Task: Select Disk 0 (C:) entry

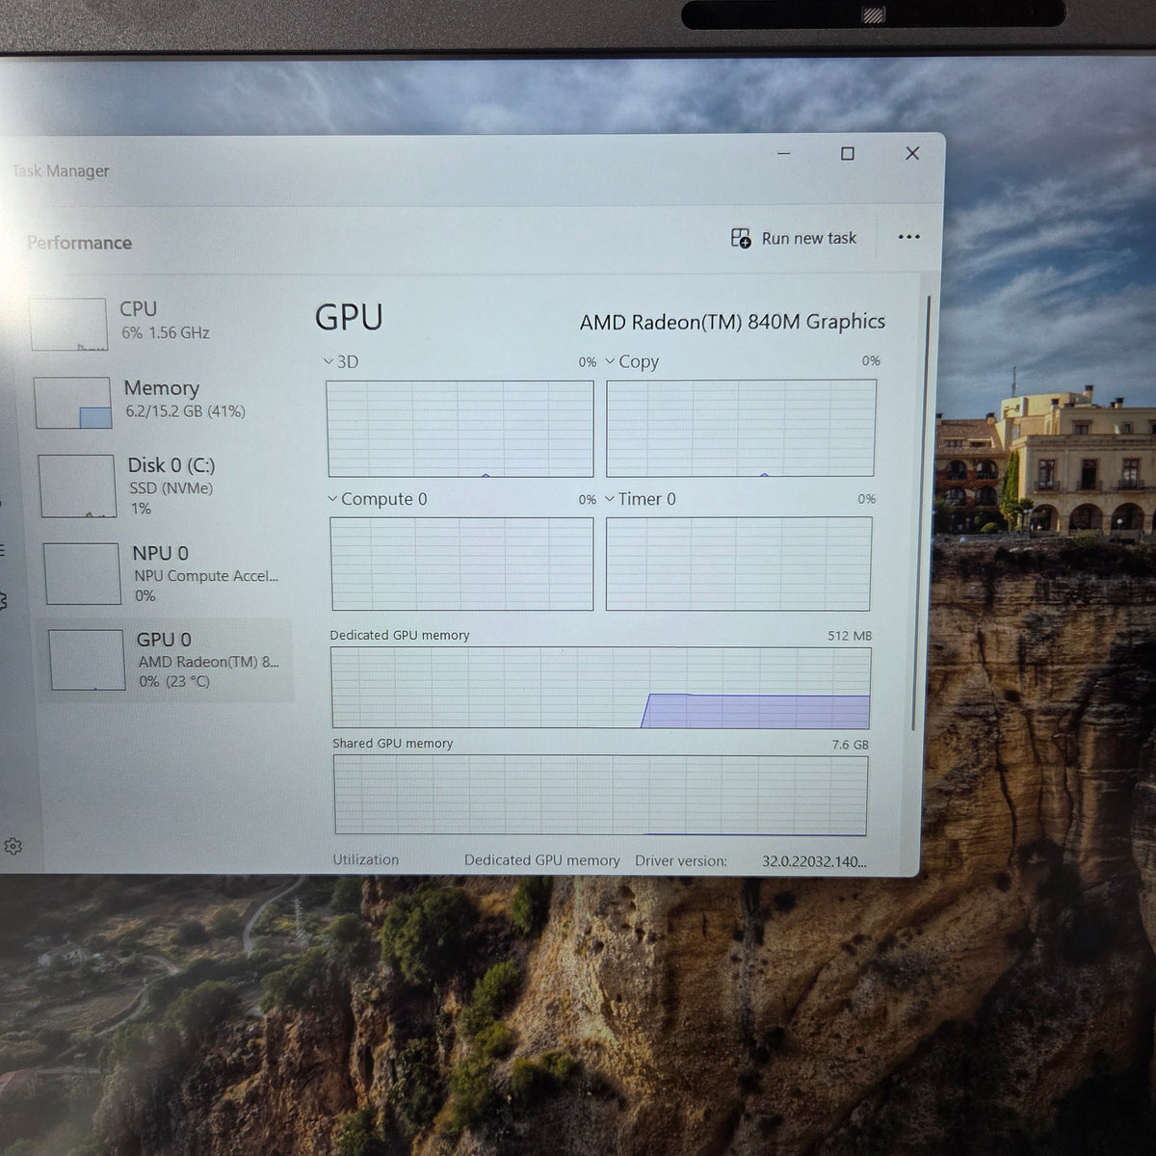Action: [166, 486]
